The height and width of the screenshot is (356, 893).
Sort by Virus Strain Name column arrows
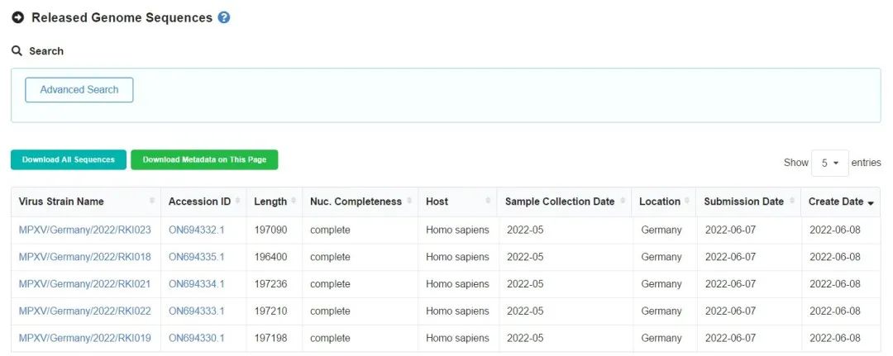coord(152,202)
